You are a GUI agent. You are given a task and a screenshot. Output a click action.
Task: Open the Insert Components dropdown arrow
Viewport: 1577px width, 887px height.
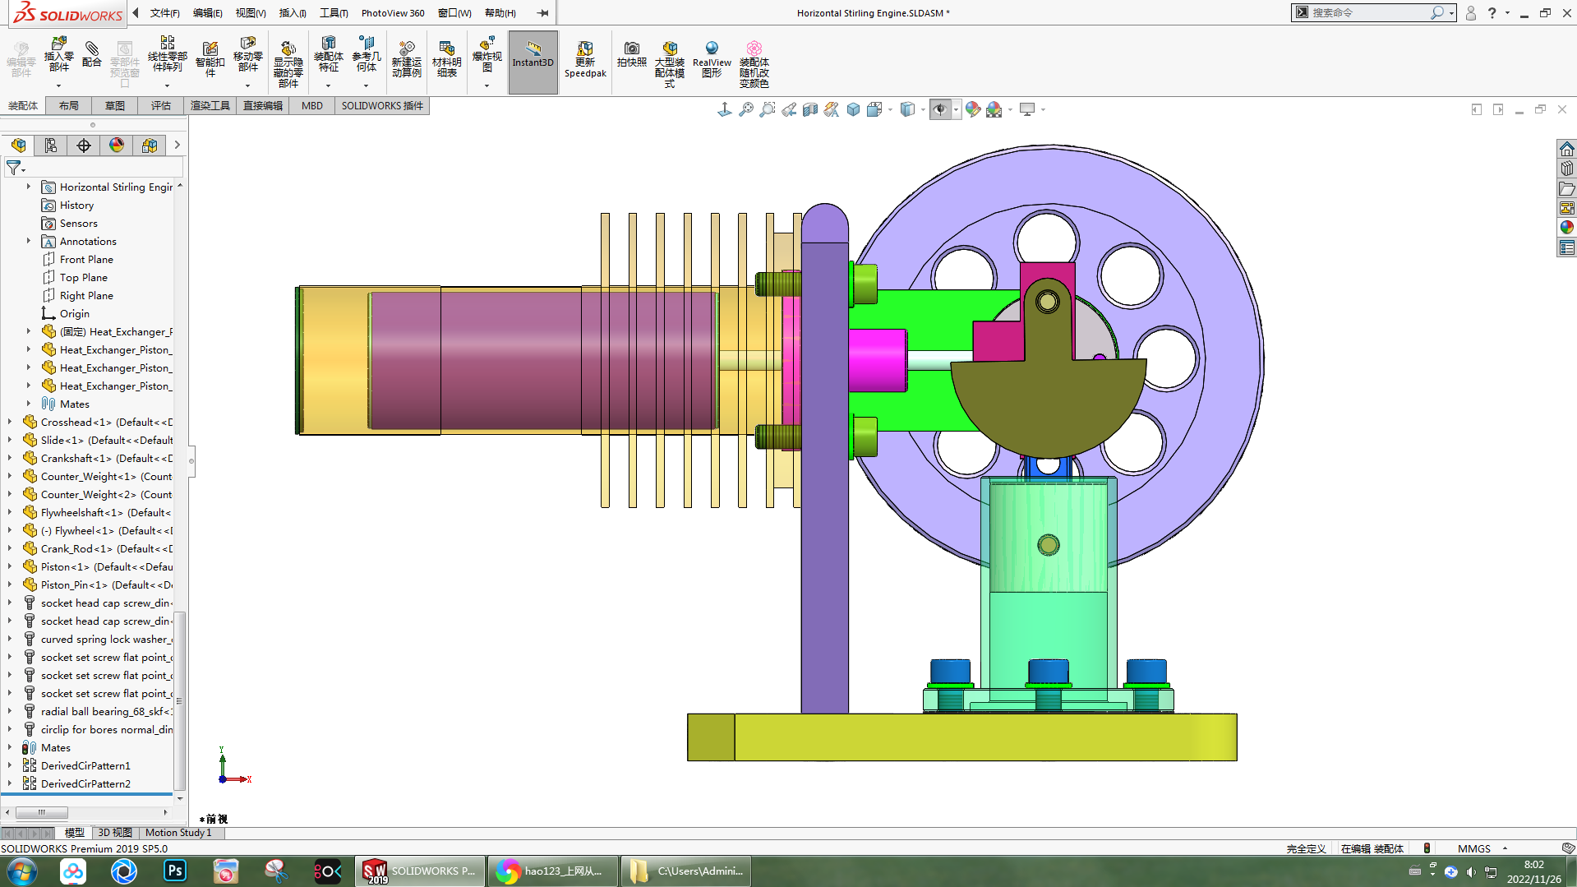[x=58, y=85]
